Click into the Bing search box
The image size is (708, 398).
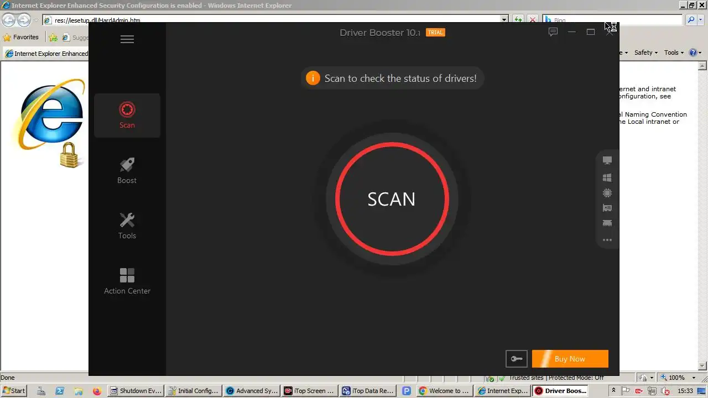[x=612, y=20]
